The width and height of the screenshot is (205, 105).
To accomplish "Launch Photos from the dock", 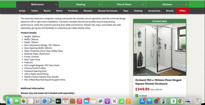I will (23, 101).
